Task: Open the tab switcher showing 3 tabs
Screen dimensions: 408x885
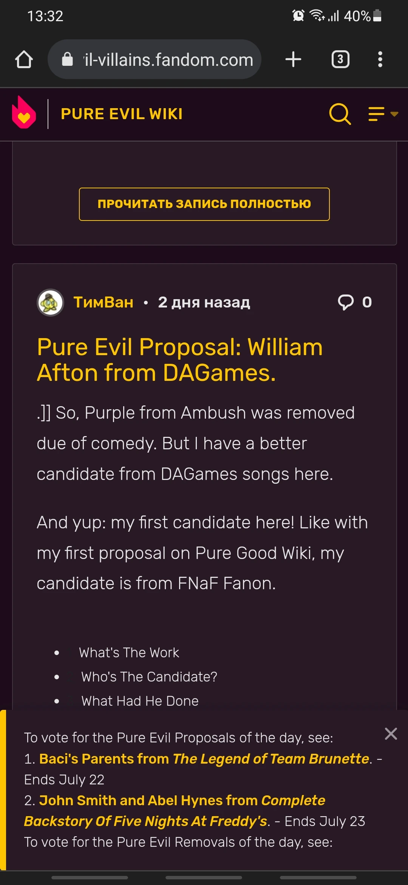Action: tap(340, 59)
